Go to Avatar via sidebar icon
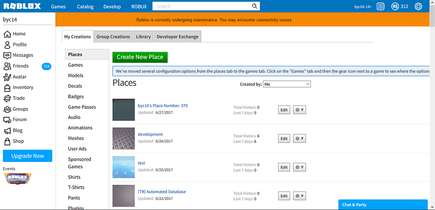Image resolution: width=435 pixels, height=210 pixels. (7, 77)
